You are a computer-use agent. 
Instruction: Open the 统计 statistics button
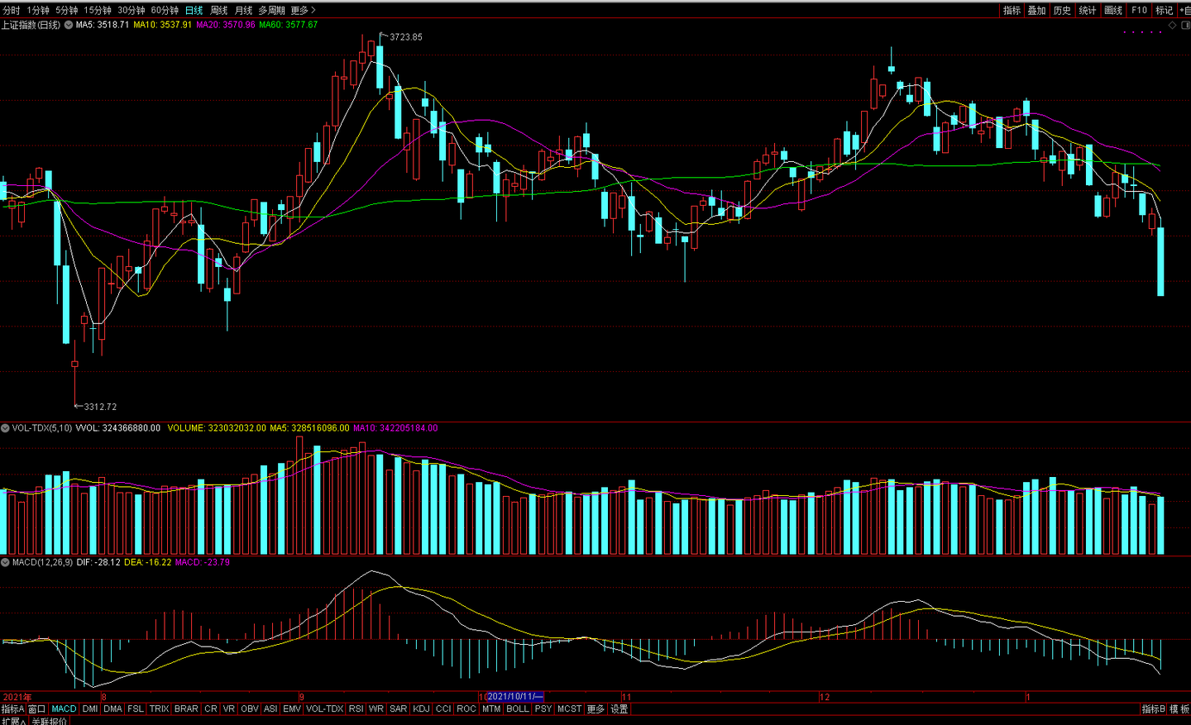pyautogui.click(x=1088, y=11)
